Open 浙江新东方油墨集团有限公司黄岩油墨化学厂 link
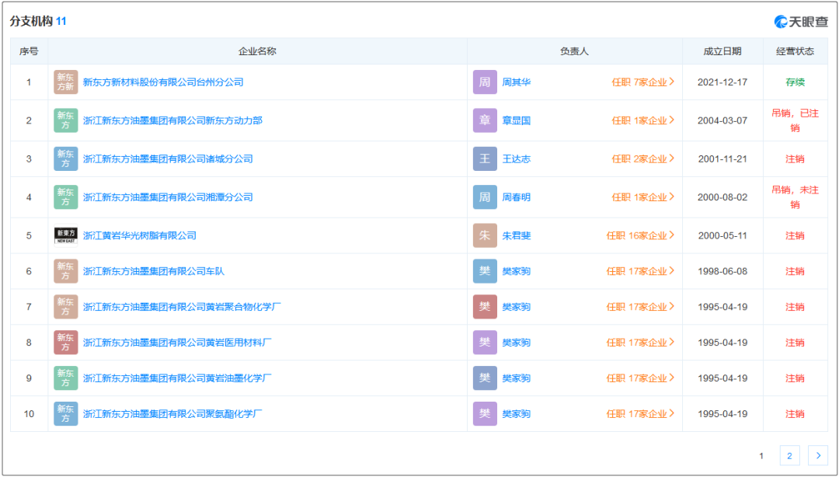Screen dimensions: 839x477 (x=177, y=378)
